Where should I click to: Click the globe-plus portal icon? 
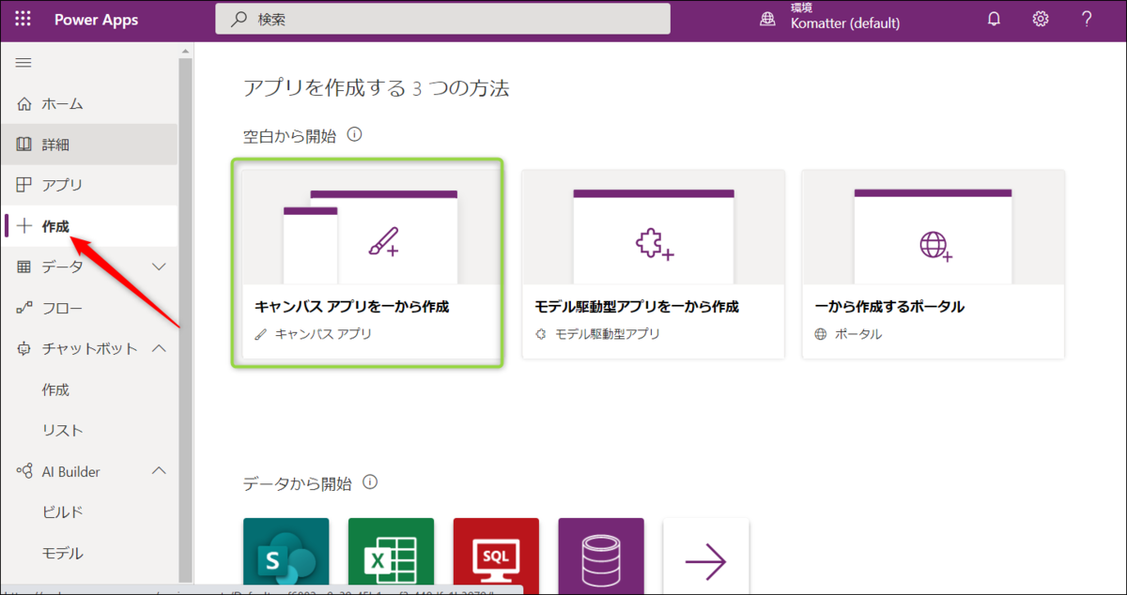[x=934, y=246]
